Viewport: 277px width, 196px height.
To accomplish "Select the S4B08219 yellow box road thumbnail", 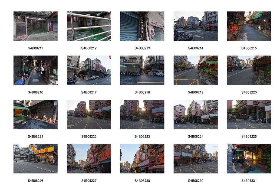I will 196,70.
